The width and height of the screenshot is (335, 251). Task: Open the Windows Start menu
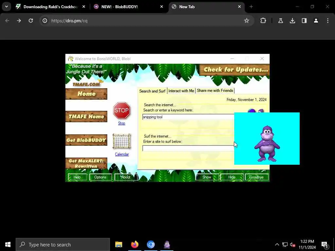(8, 244)
